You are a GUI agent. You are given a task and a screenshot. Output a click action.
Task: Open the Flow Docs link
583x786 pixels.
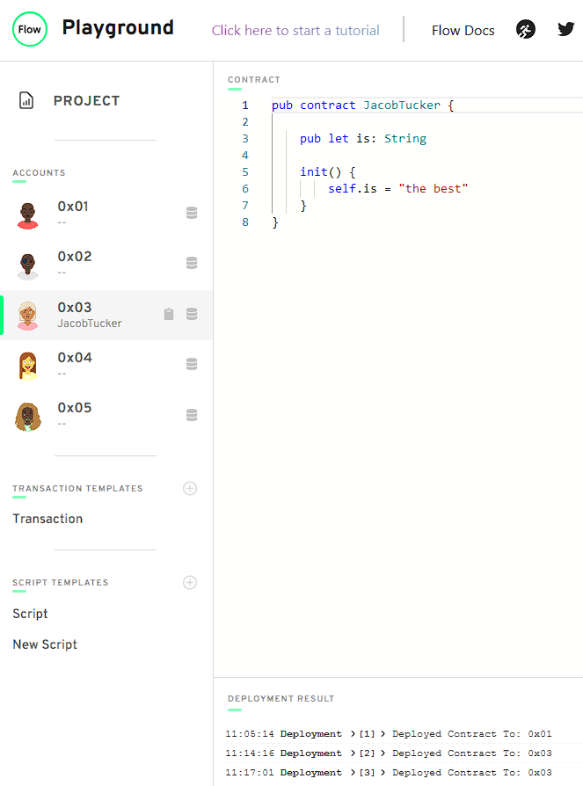point(463,31)
